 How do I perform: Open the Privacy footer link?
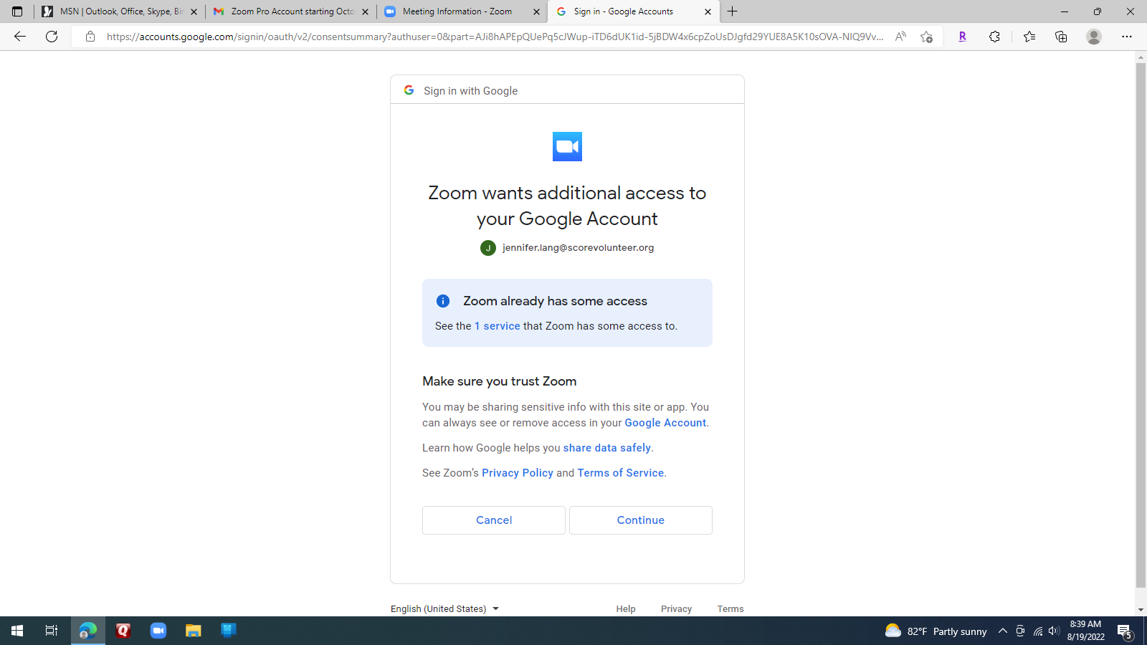coord(676,609)
